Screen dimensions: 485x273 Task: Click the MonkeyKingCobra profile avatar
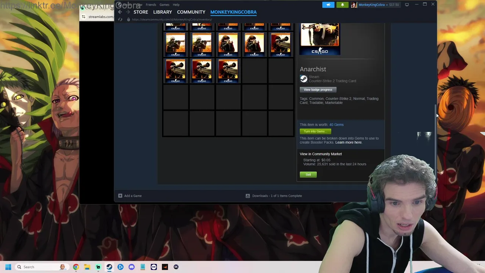354,5
